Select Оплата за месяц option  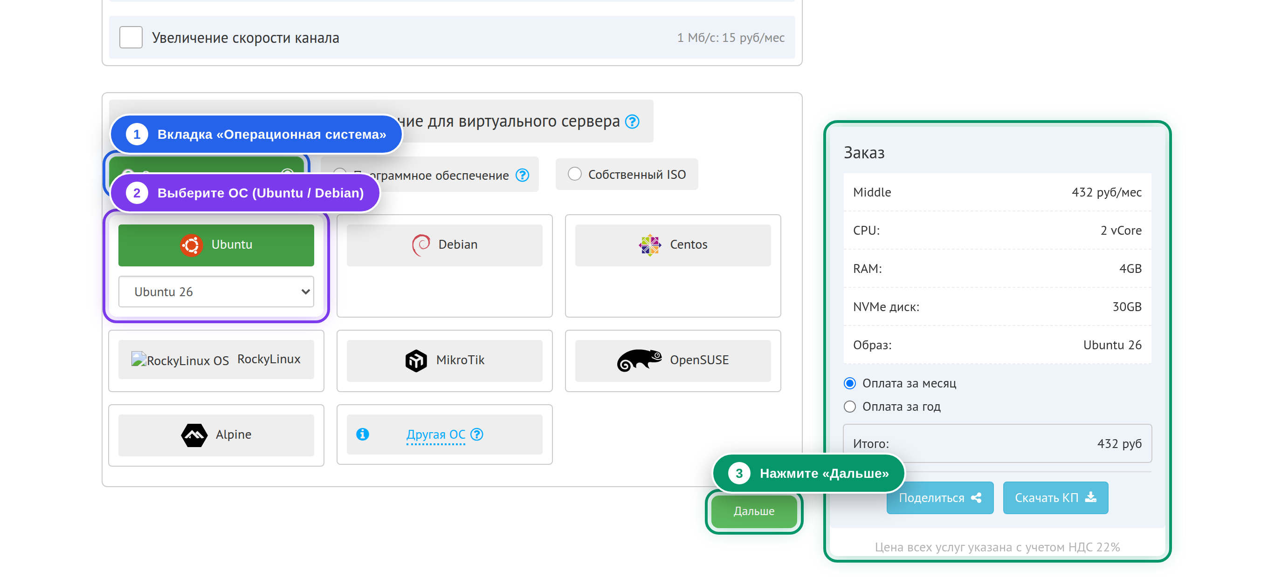(x=849, y=383)
